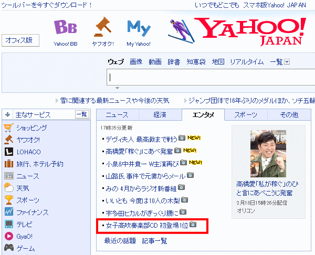Click the ゲーム gamepad icon
The width and height of the screenshot is (315, 255).
point(9,248)
